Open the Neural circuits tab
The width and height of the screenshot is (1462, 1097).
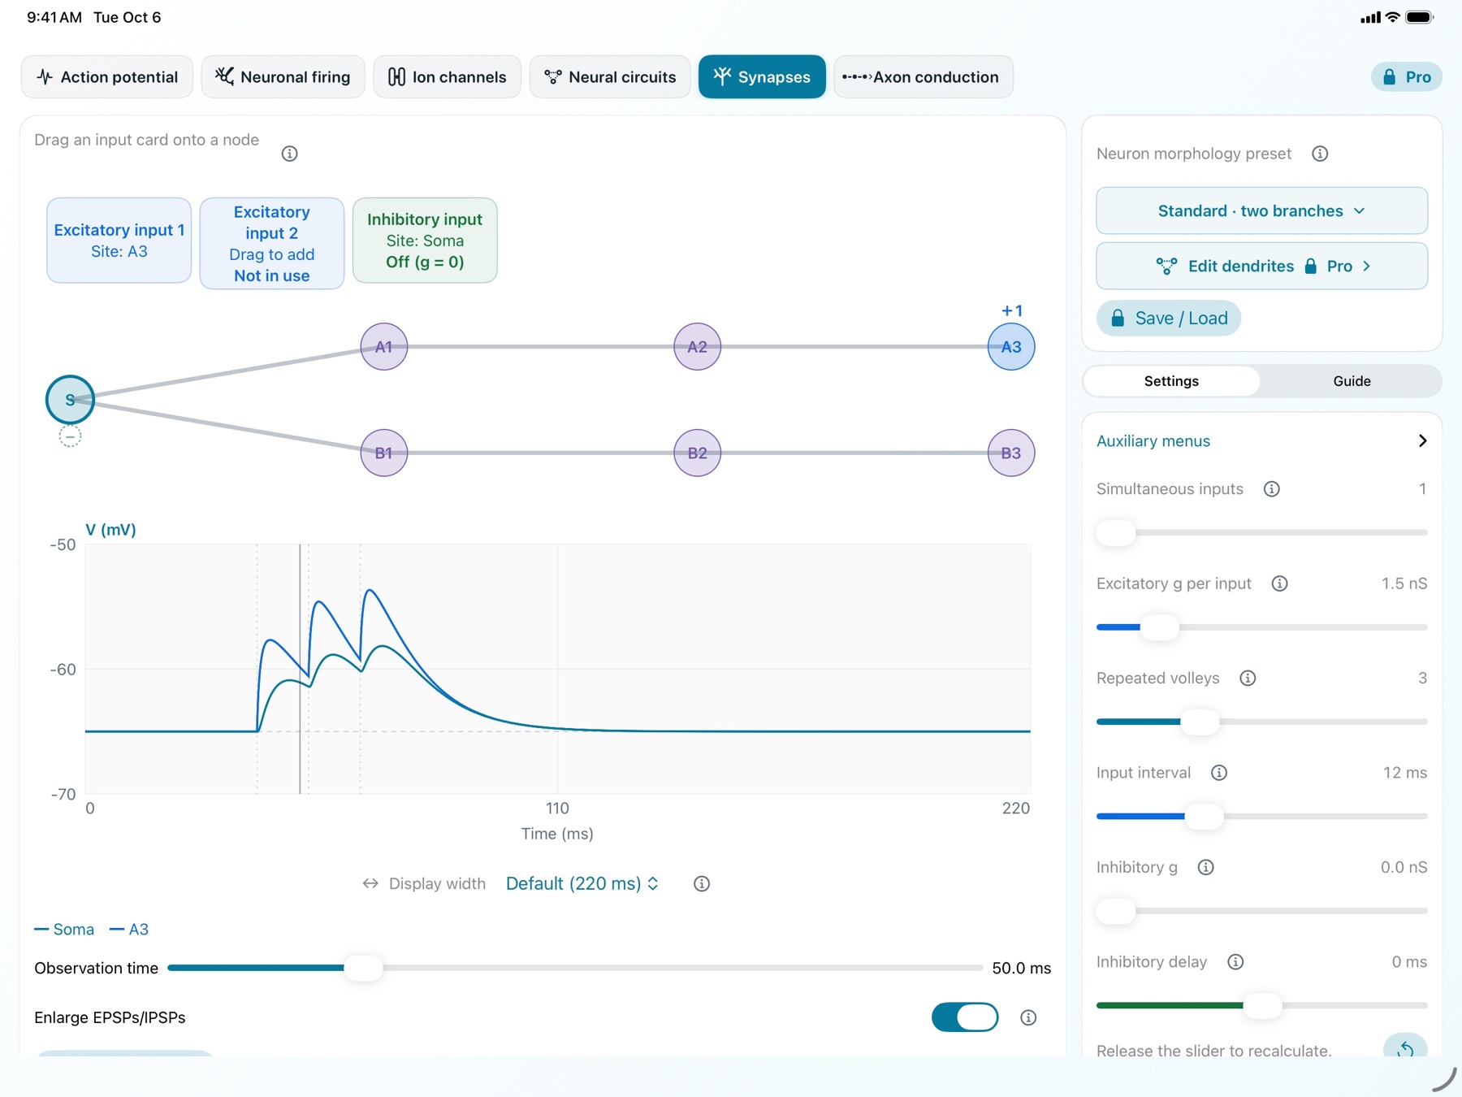[x=610, y=77]
